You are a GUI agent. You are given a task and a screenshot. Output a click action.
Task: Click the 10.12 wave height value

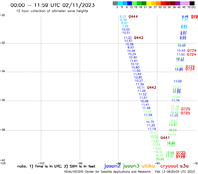(135, 64)
